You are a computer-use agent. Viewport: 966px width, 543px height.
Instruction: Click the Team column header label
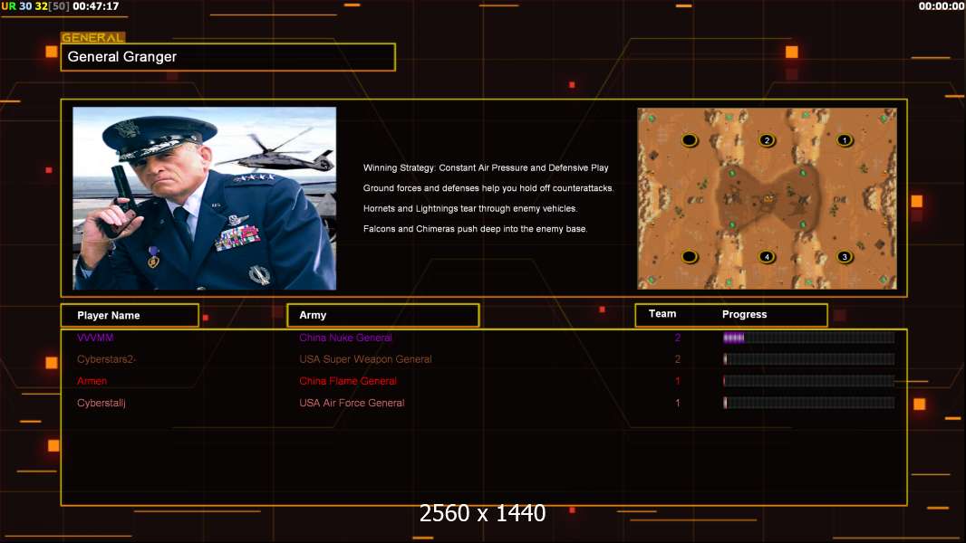click(662, 314)
